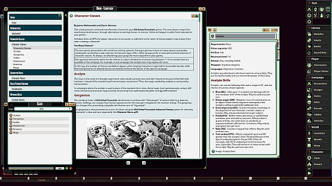332x186 pixels.
Task: Open the Parcels campaign list
Action: pyautogui.click(x=318, y=108)
